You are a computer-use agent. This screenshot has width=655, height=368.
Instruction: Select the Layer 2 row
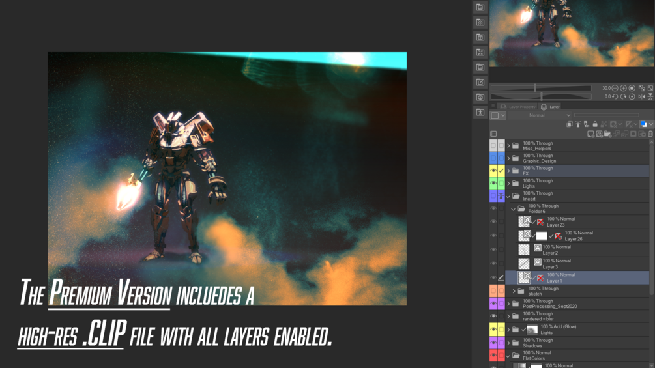click(x=577, y=249)
